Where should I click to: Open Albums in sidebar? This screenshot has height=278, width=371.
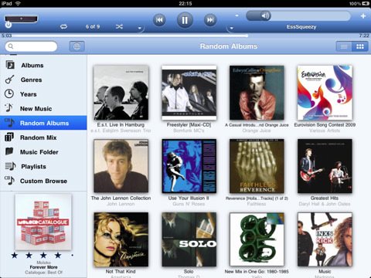pyautogui.click(x=43, y=65)
